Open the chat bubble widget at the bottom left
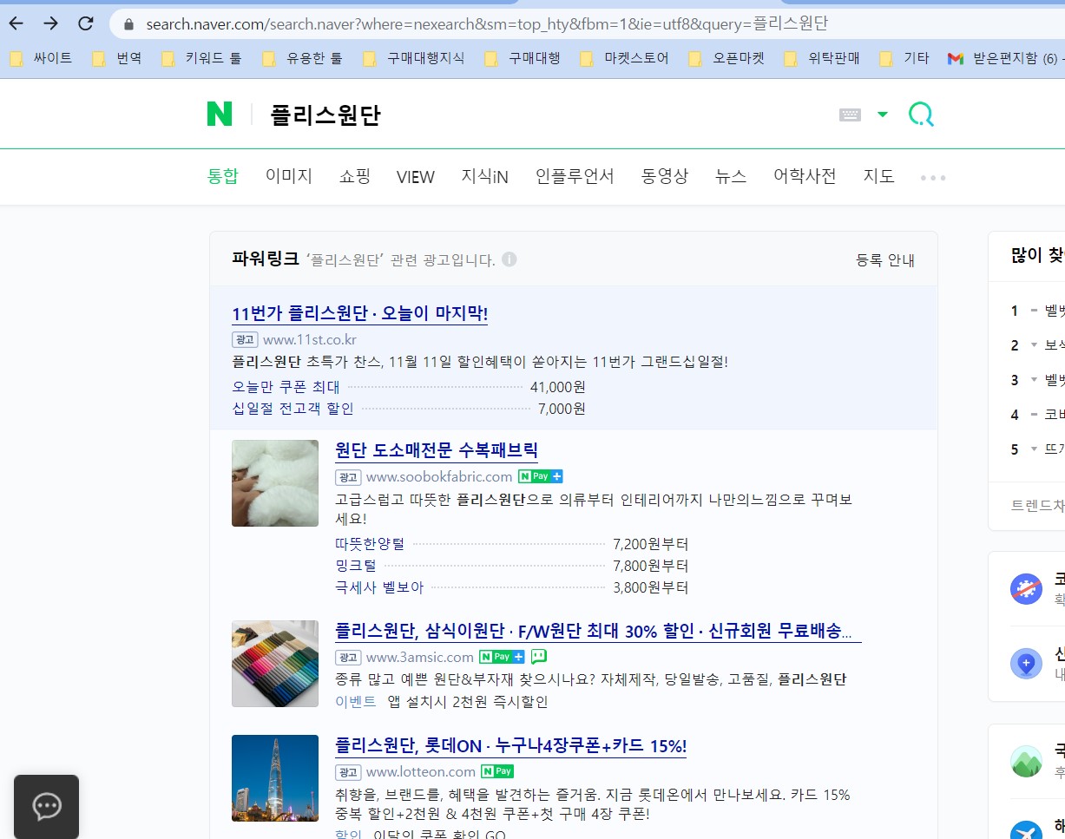1065x839 pixels. tap(46, 807)
